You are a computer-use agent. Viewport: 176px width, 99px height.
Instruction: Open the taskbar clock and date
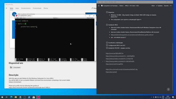pos(168,97)
